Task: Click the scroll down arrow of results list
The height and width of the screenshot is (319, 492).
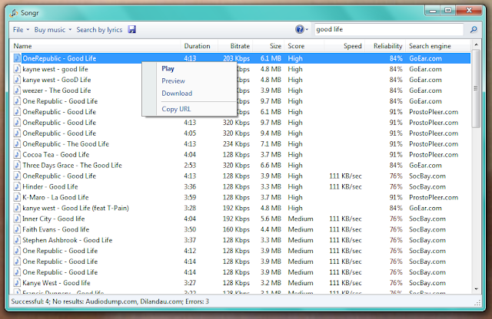Action: click(x=476, y=289)
